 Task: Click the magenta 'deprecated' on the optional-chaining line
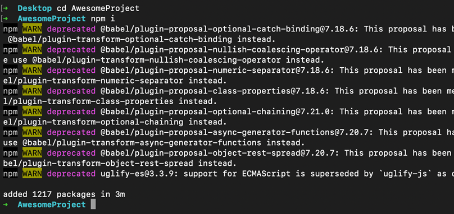click(71, 112)
